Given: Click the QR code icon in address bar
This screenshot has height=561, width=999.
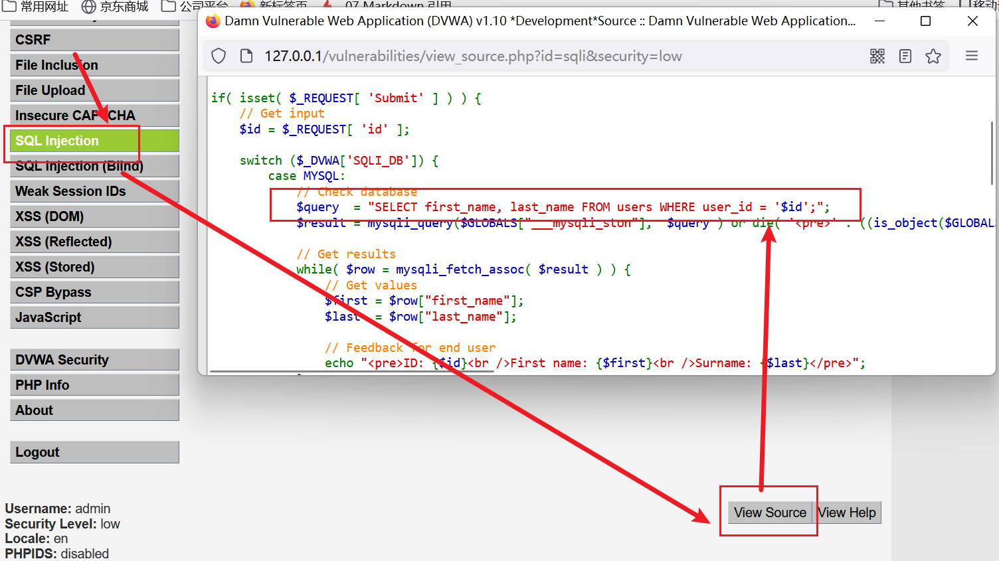Looking at the screenshot, I should pyautogui.click(x=877, y=56).
